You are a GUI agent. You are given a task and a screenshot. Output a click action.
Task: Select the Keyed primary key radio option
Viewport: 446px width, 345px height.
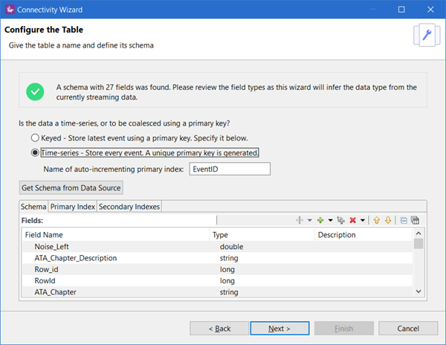(35, 138)
